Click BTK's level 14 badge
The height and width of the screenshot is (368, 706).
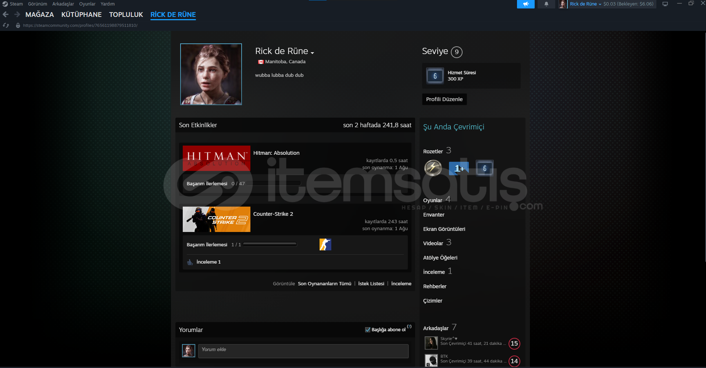(514, 361)
